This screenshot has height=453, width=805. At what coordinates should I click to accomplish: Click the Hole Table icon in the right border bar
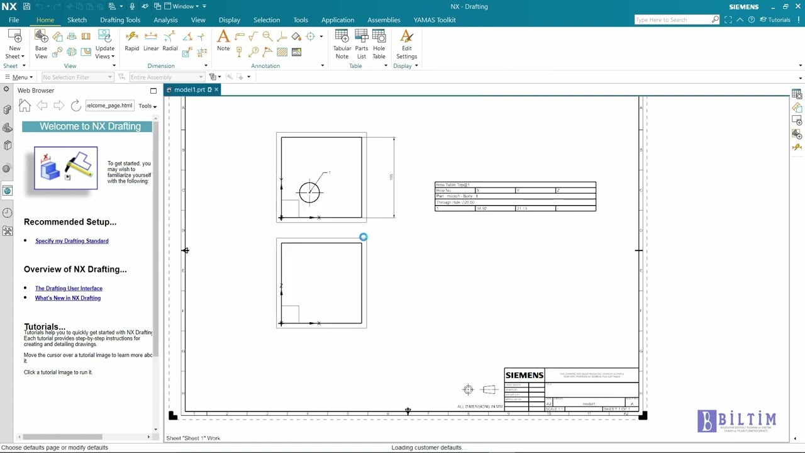[x=797, y=94]
